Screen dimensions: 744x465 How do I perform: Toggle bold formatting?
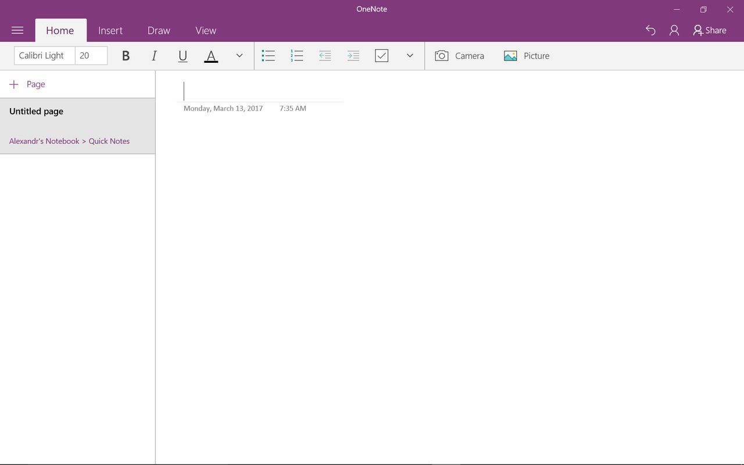(126, 56)
